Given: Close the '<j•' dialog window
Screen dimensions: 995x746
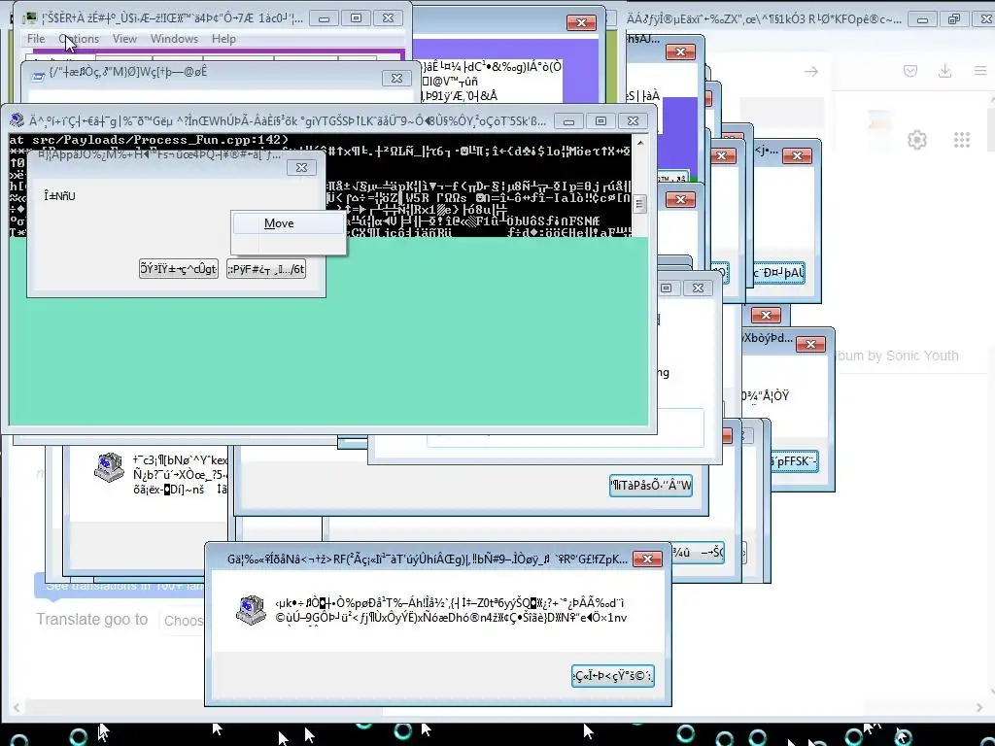Looking at the screenshot, I should point(797,156).
